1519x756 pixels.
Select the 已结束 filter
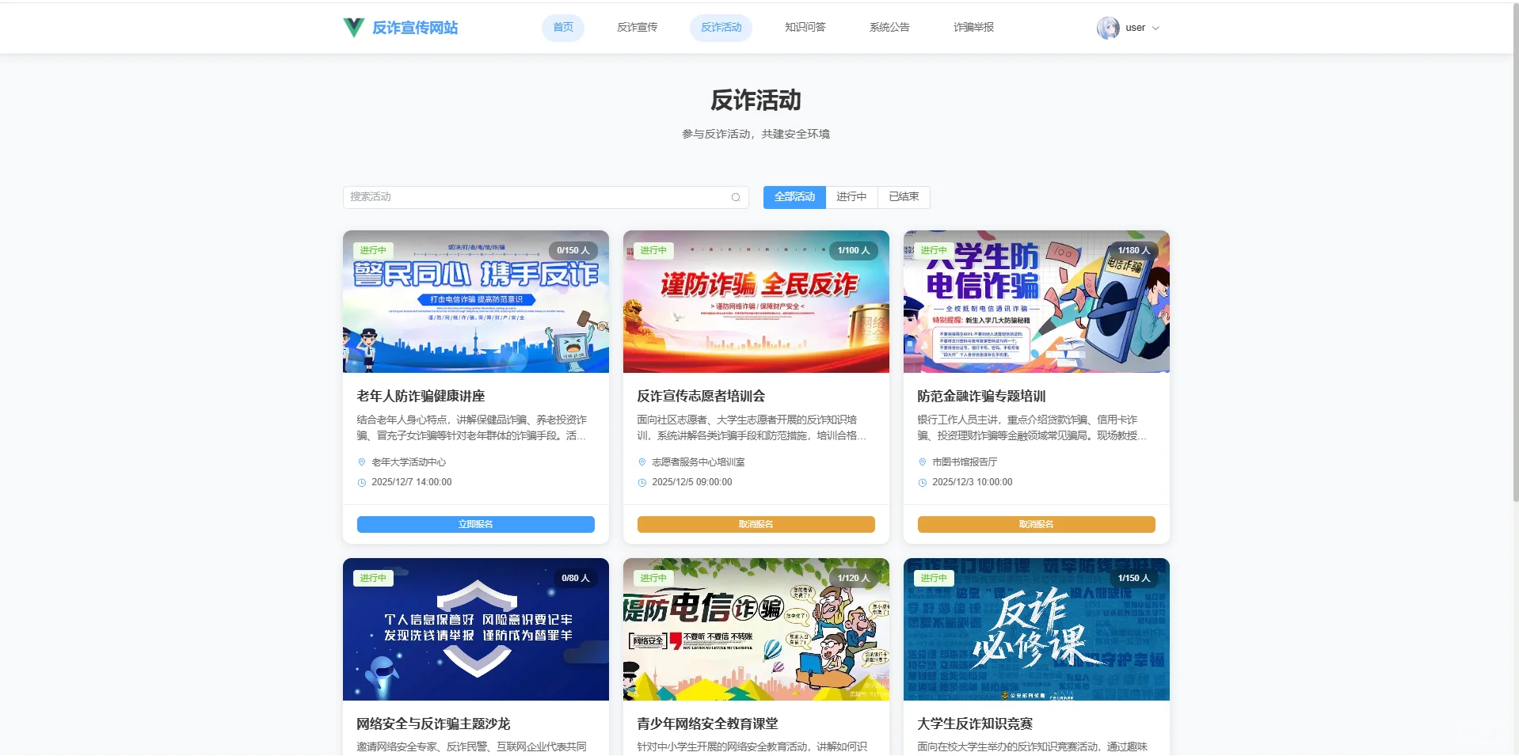pyautogui.click(x=903, y=197)
